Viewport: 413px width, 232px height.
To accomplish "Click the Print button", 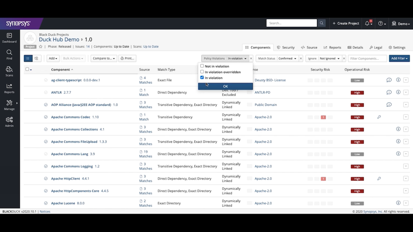I will click(x=127, y=58).
